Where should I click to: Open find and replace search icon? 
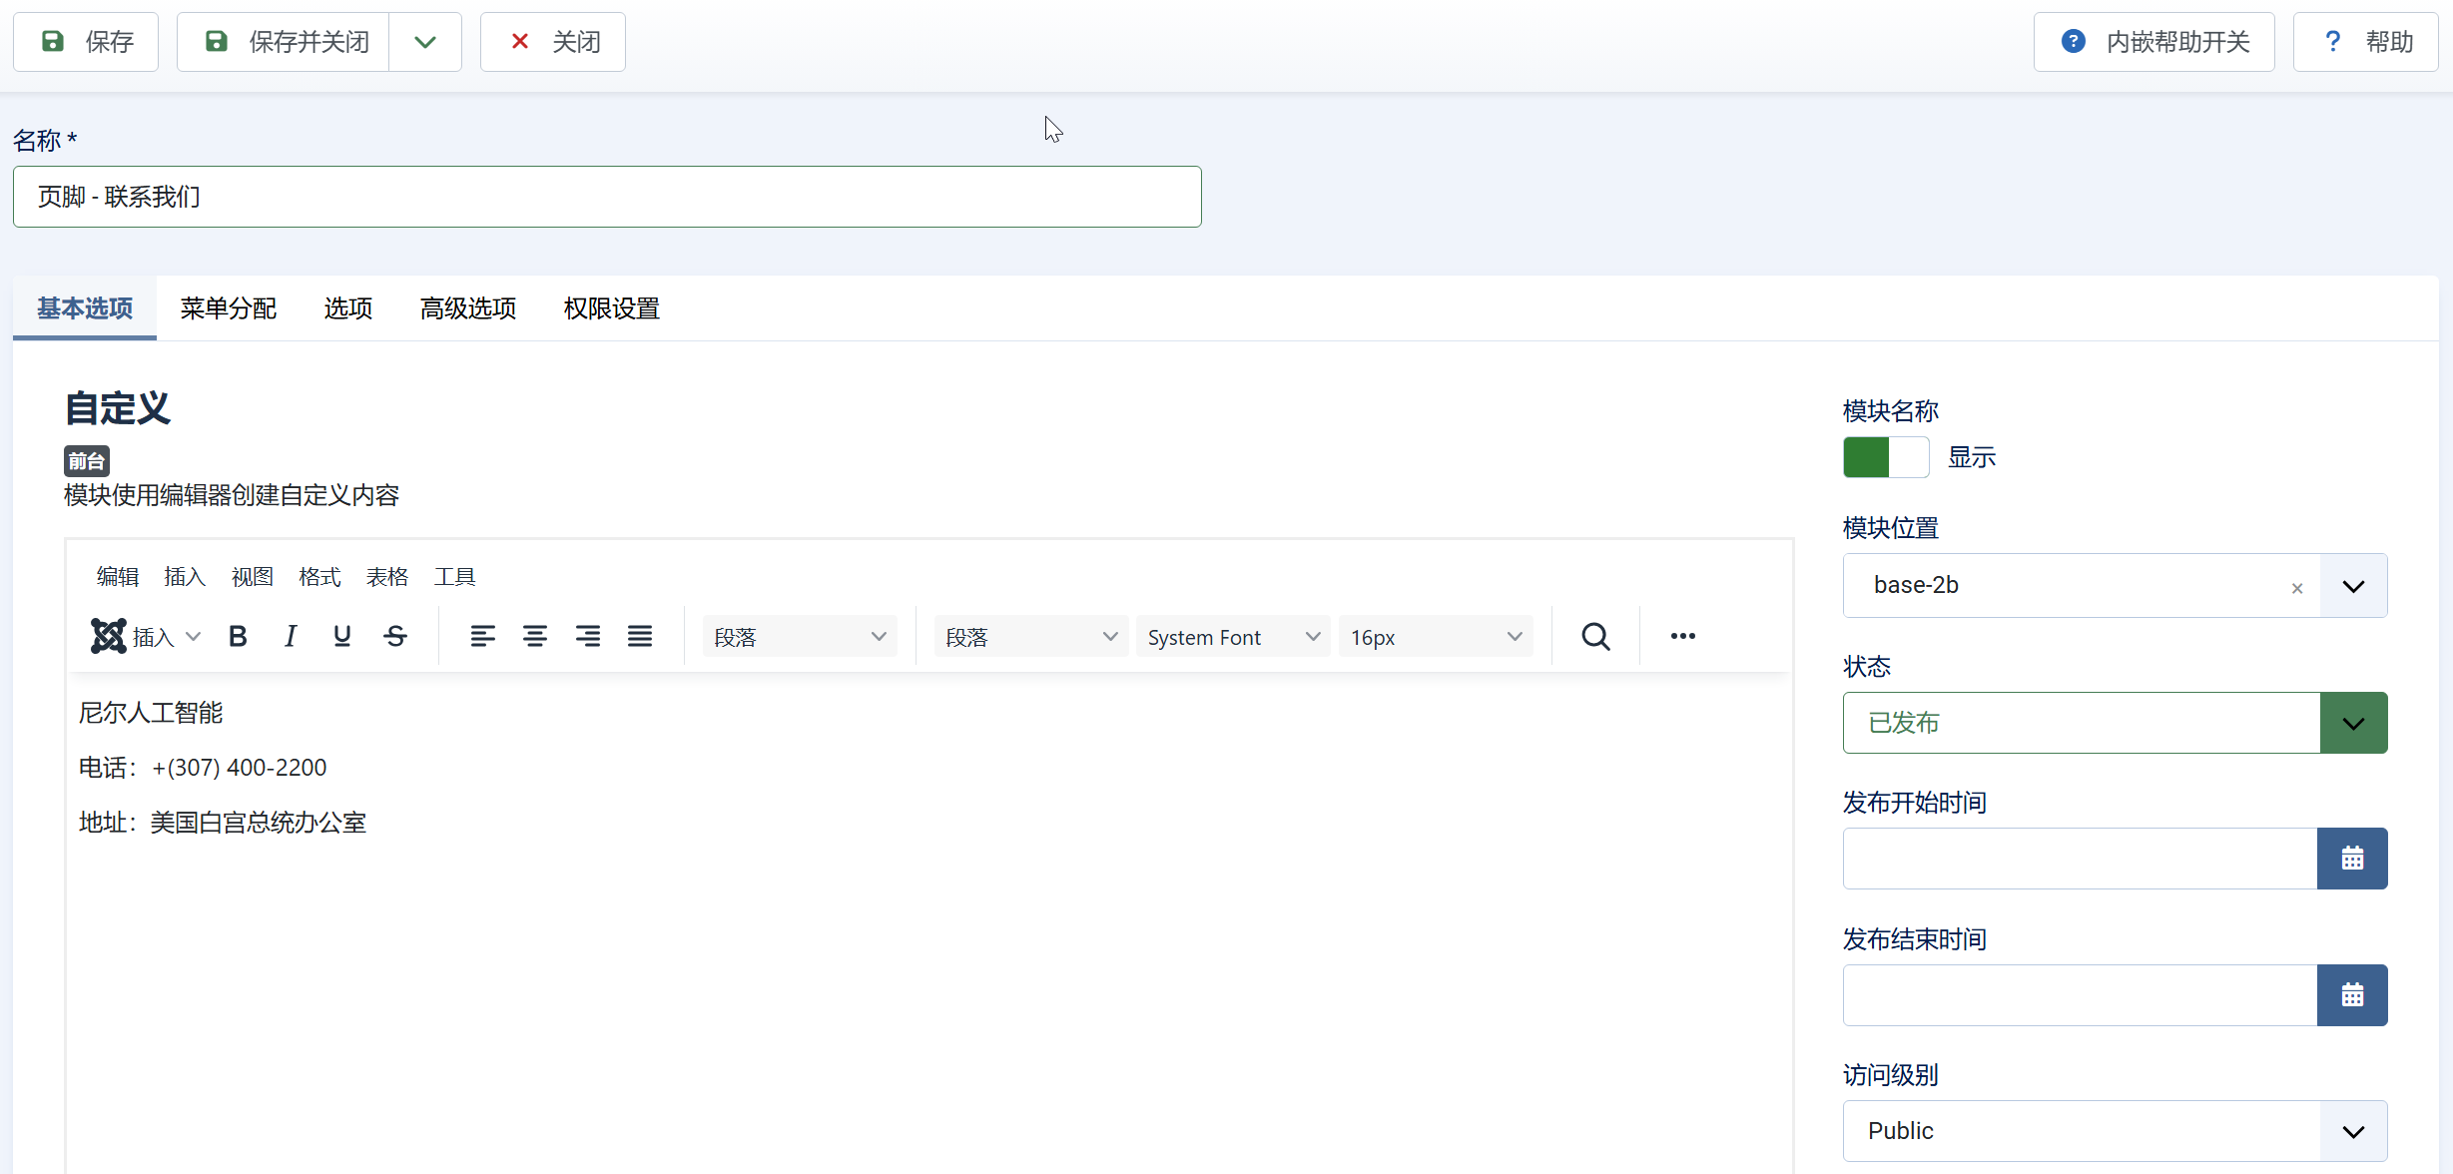pyautogui.click(x=1595, y=636)
